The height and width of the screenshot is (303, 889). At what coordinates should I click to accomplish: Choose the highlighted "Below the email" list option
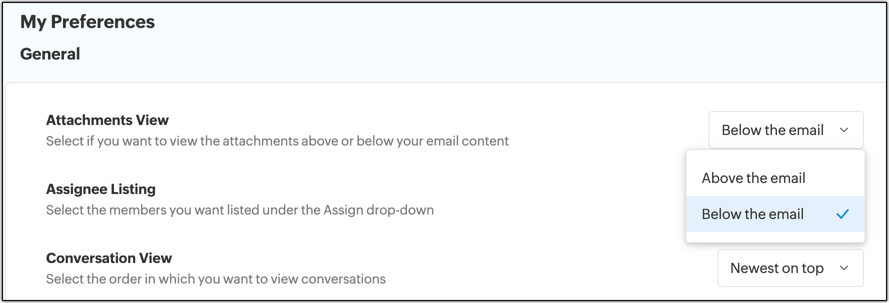752,214
